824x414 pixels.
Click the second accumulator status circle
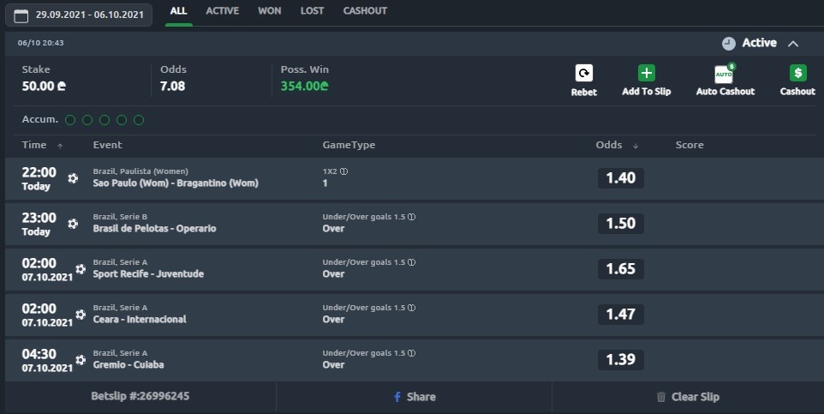click(87, 120)
